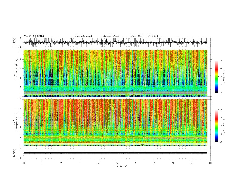This screenshot has height=183, width=237.
Task: Click the "8" minute tick label
Action: click(x=173, y=163)
